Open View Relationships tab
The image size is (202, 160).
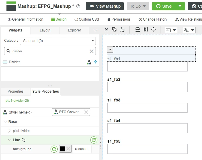tap(188, 19)
